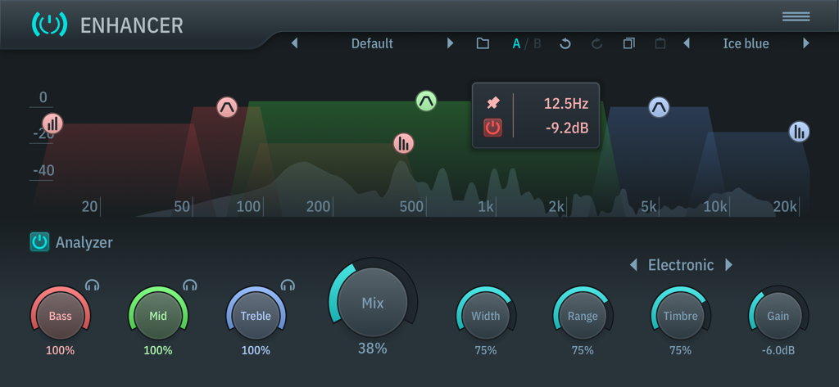Click the Analyzer label
Image resolution: width=839 pixels, height=387 pixels.
[84, 243]
